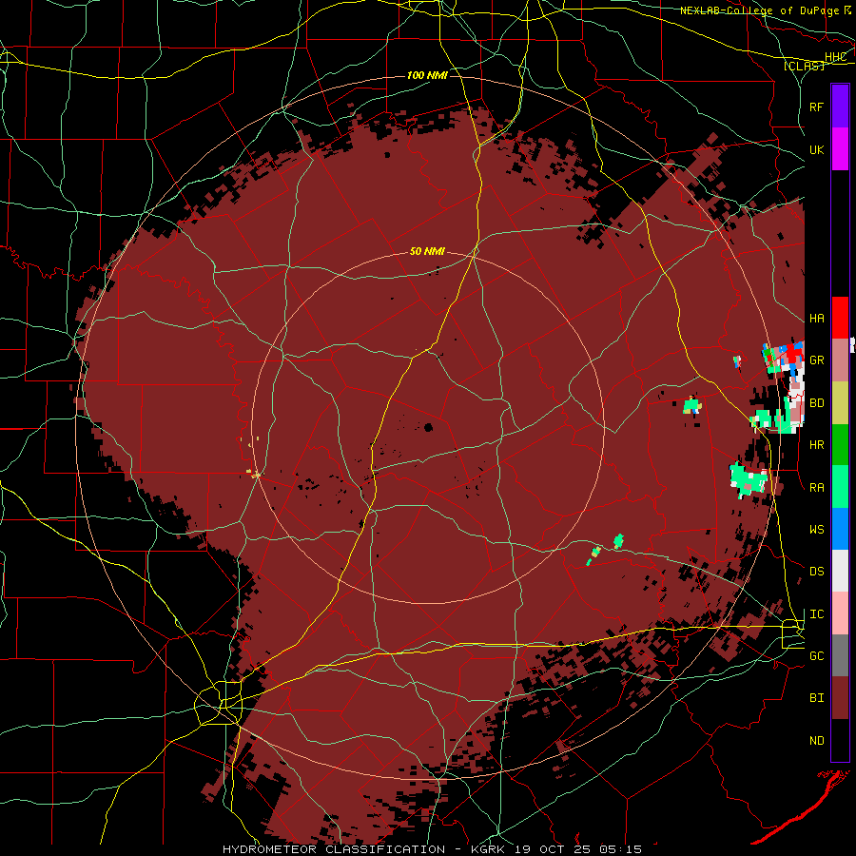Select the 'GC' legend label
The width and height of the screenshot is (856, 856).
[x=816, y=656]
